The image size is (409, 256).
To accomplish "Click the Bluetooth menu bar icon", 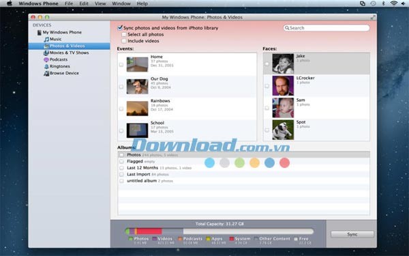I will pyautogui.click(x=383, y=3).
